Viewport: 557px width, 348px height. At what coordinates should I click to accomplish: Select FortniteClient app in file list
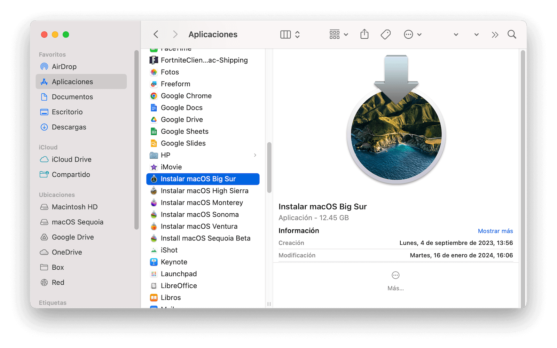click(203, 60)
